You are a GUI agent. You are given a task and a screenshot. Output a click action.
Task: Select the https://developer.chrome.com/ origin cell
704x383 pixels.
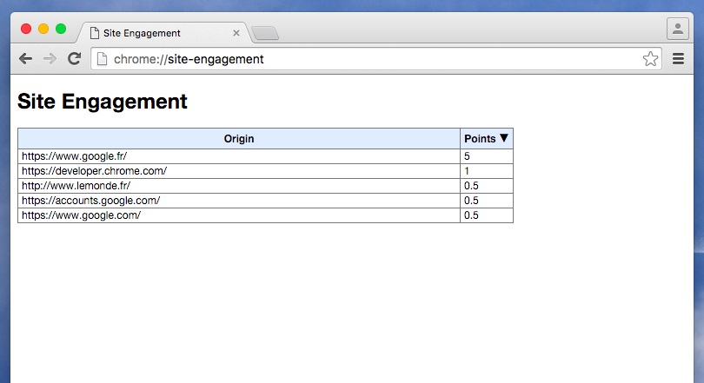tap(239, 171)
